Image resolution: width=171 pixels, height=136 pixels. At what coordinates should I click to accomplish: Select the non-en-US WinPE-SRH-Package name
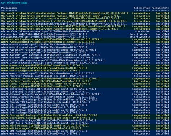click(x=40, y=108)
